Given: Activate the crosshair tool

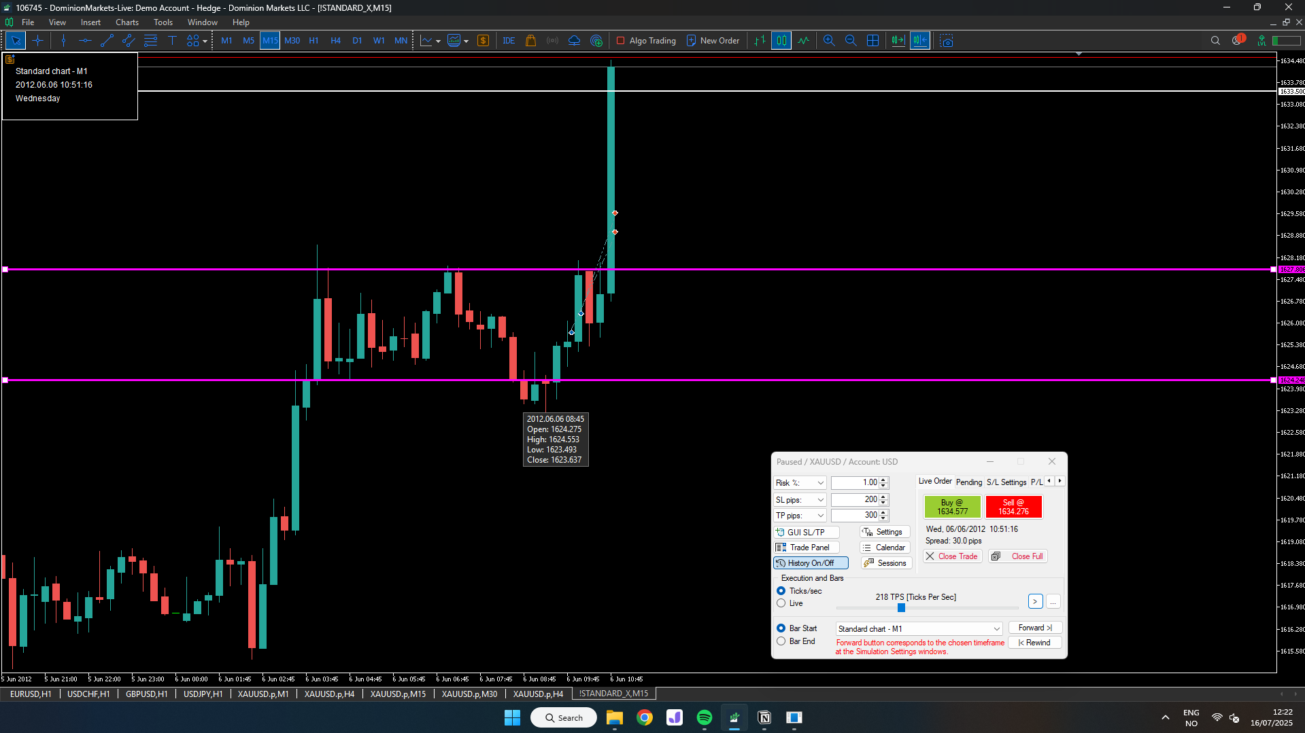Looking at the screenshot, I should click(x=37, y=41).
